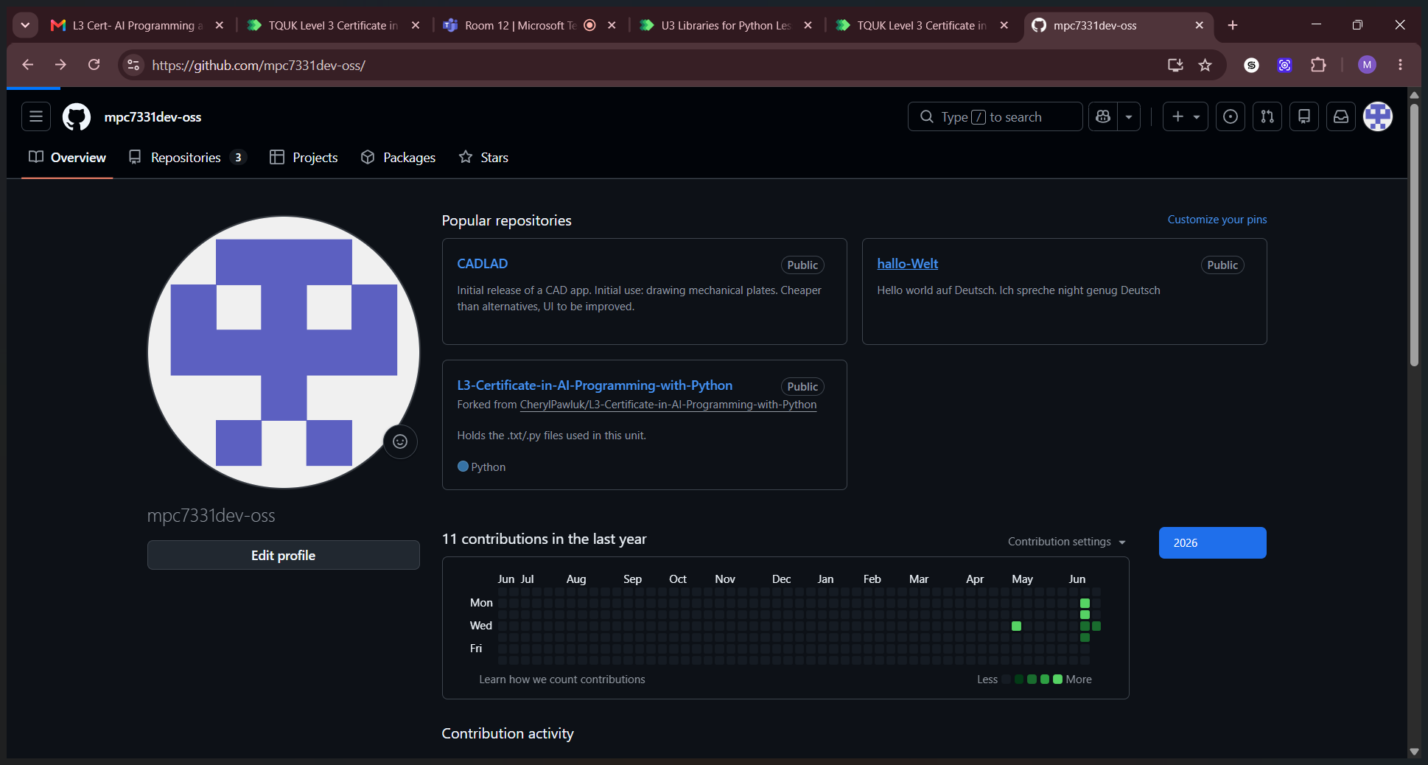This screenshot has height=765, width=1428.
Task: Open the CADLAD repository link
Action: click(482, 264)
